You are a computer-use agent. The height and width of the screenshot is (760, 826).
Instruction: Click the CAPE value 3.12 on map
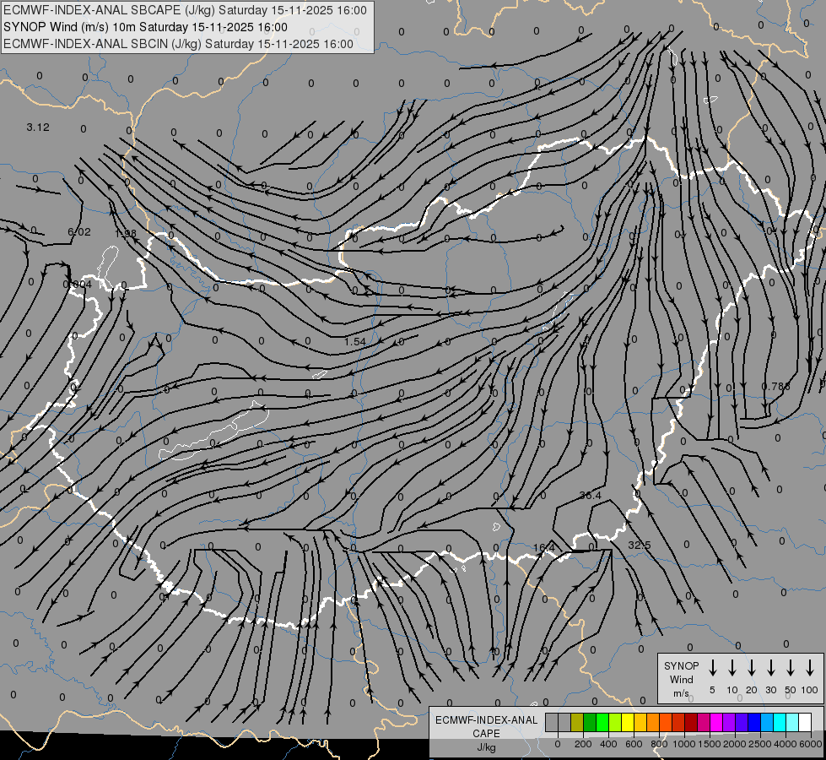click(38, 128)
